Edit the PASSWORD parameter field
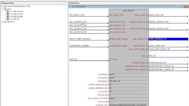The width and height of the screenshot is (189, 106). coord(128,78)
